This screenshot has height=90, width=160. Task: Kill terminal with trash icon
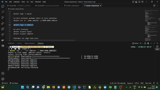point(148,43)
